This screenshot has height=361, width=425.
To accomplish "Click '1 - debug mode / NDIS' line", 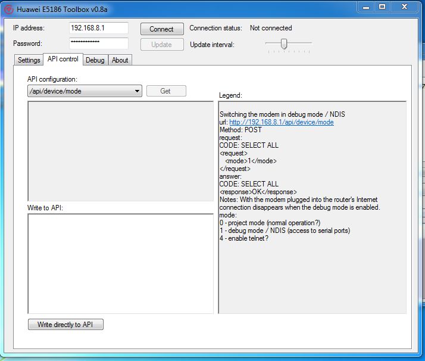I will point(285,231).
